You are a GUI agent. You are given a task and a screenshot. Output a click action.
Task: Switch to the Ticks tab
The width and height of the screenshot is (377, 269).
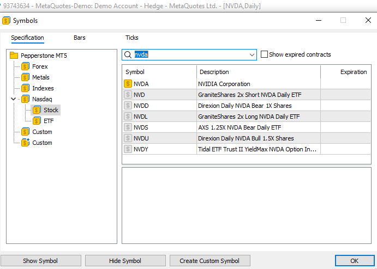pyautogui.click(x=131, y=38)
